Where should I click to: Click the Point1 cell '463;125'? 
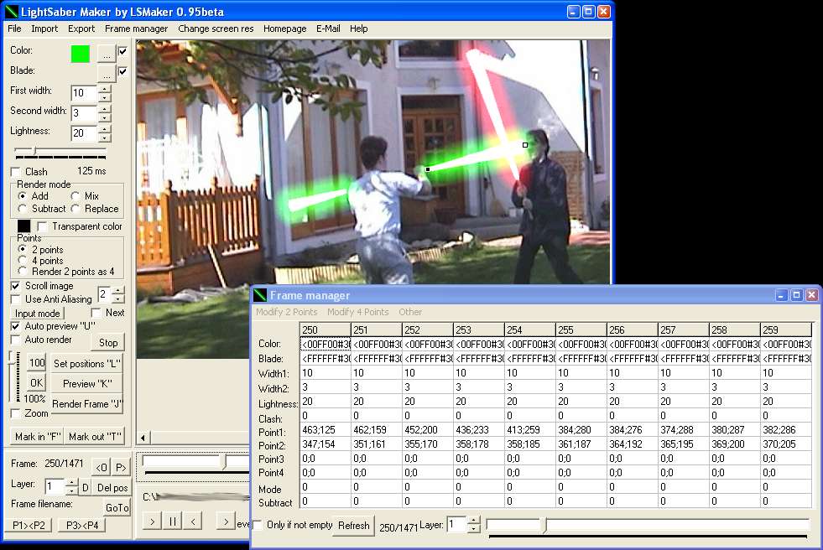[x=325, y=429]
